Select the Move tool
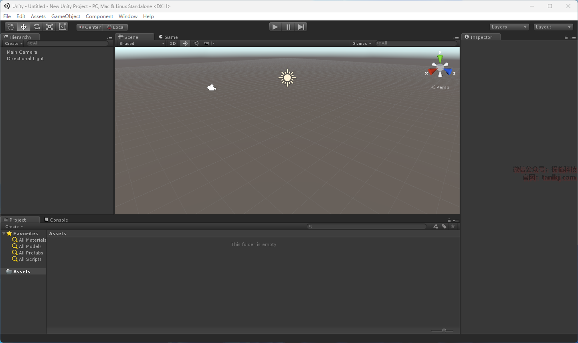The width and height of the screenshot is (578, 343). 24,27
